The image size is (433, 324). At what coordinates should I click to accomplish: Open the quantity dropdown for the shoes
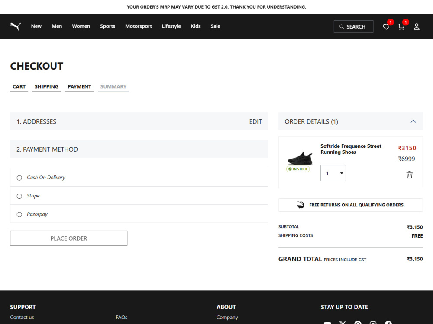tap(333, 173)
